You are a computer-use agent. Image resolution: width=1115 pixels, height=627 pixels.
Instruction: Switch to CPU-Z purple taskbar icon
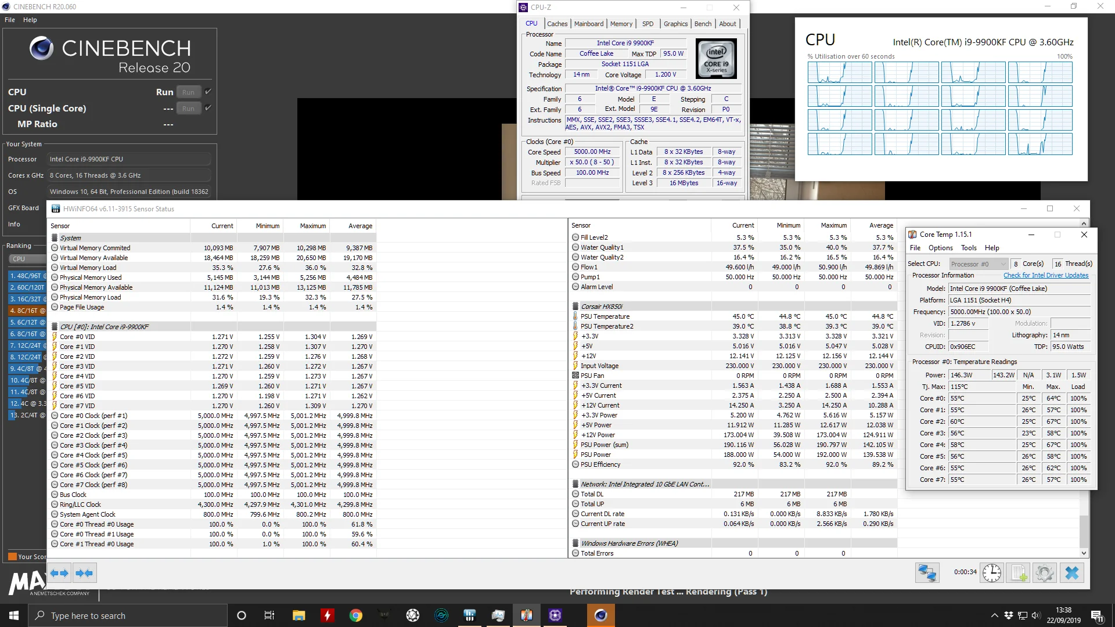click(555, 615)
